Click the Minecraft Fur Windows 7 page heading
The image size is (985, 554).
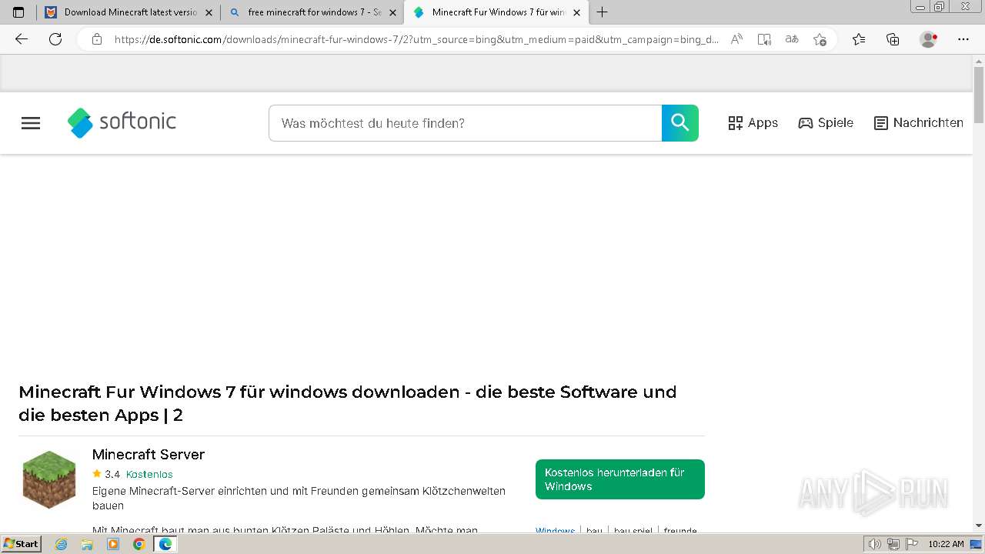click(x=348, y=403)
